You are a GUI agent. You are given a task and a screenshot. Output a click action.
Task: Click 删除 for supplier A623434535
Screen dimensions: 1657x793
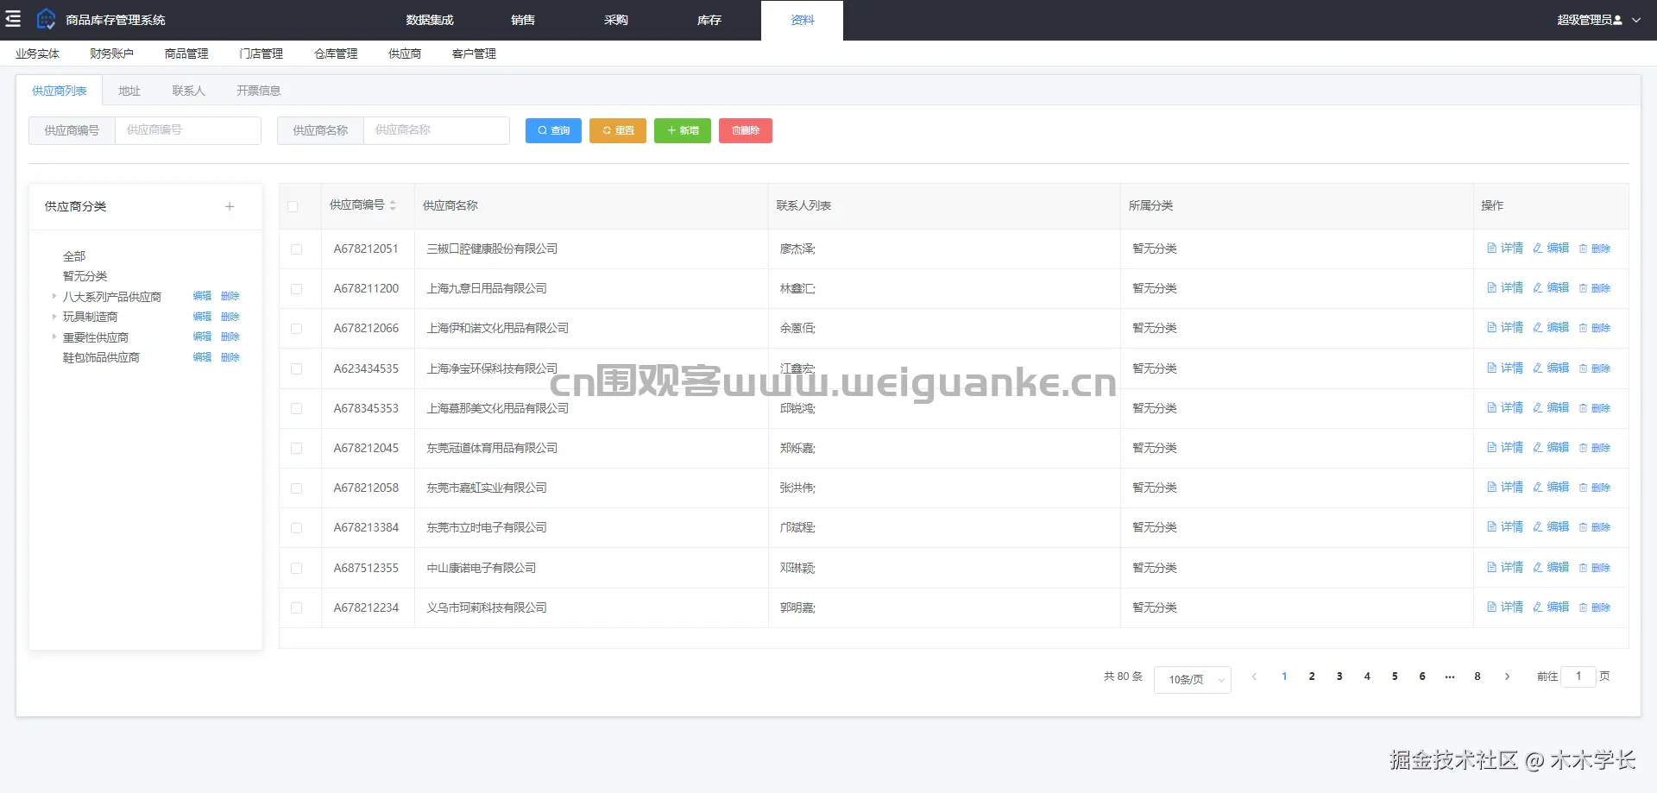coord(1595,368)
